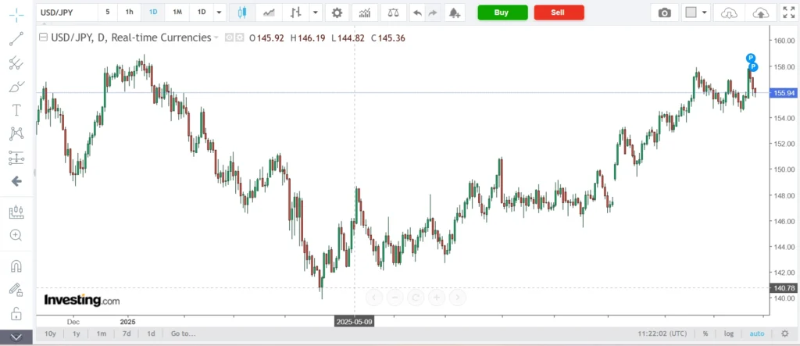Open Go to... date picker
The image size is (800, 346).
(x=183, y=334)
